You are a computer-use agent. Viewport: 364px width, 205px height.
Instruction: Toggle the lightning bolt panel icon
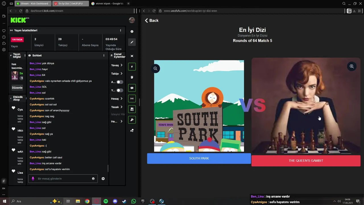(132, 67)
